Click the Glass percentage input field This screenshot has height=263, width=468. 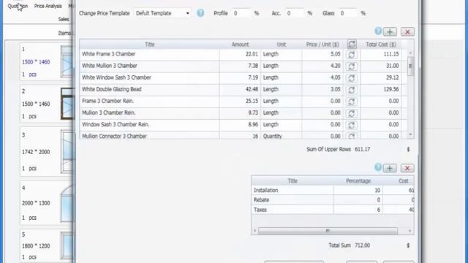(x=348, y=13)
